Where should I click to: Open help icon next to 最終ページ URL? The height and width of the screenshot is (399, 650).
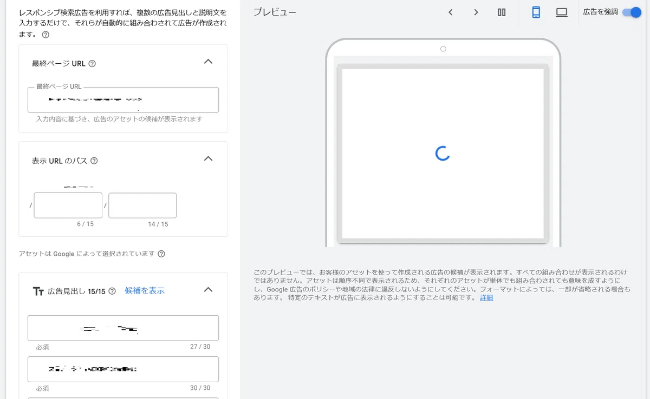coord(92,63)
